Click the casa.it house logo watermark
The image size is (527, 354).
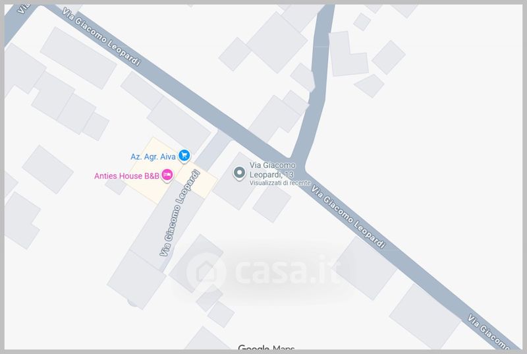pyautogui.click(x=206, y=272)
